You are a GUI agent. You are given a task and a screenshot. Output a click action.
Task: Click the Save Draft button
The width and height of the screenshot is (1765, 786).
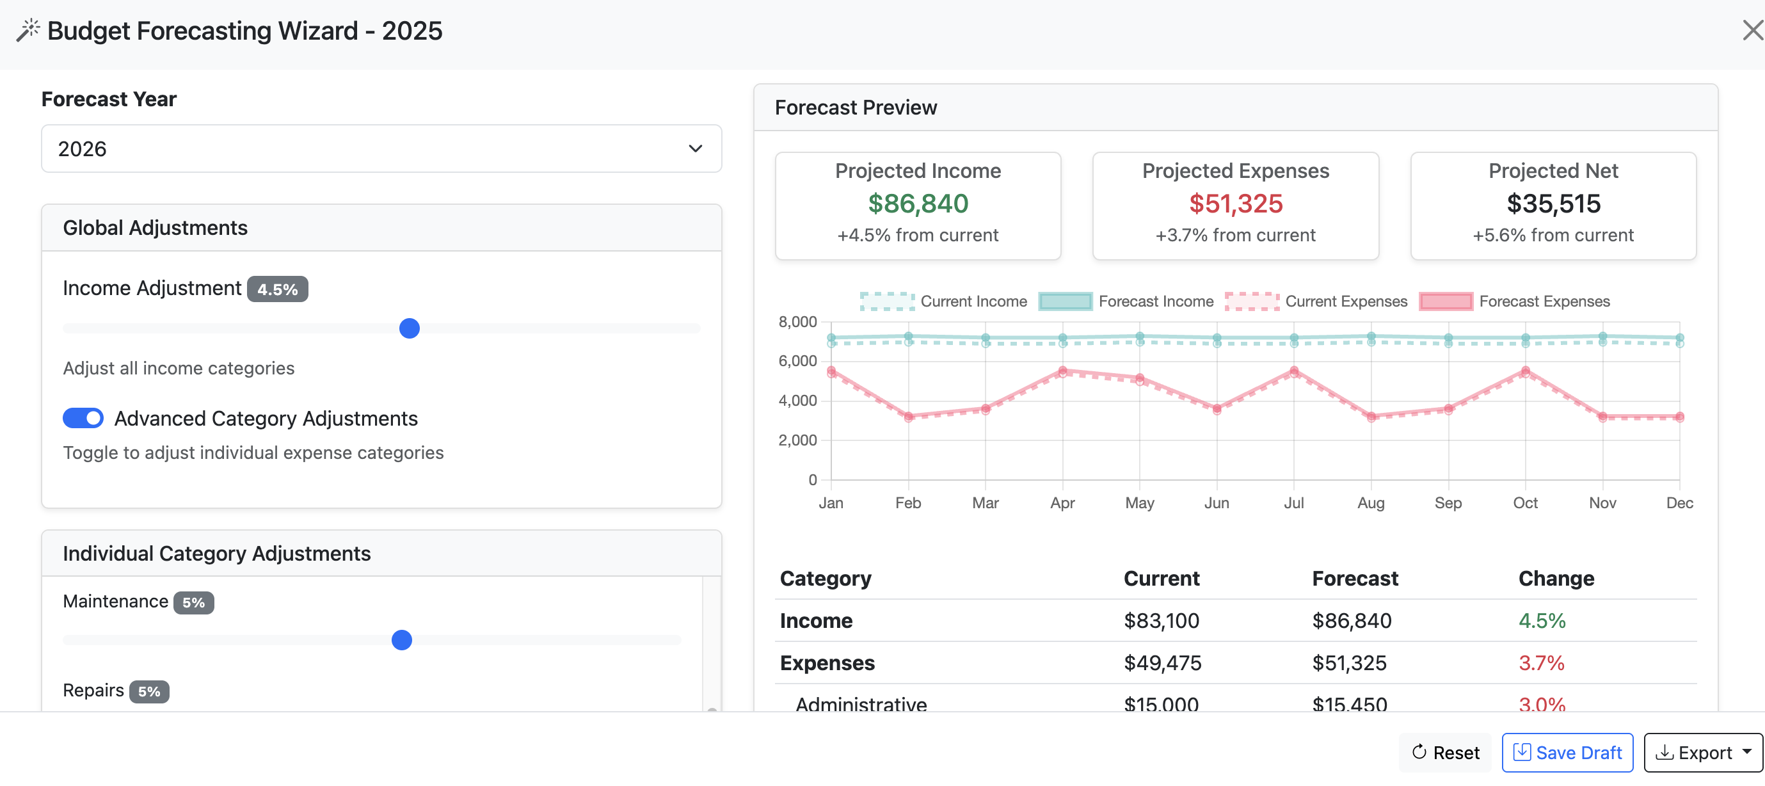tap(1567, 753)
